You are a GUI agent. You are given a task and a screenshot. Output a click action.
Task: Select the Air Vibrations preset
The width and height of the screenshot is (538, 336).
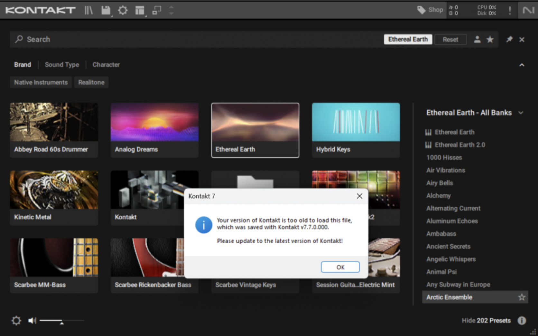[446, 170]
